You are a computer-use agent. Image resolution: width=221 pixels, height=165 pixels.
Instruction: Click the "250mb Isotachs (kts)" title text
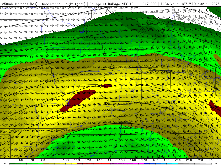pyautogui.click(x=20, y=4)
